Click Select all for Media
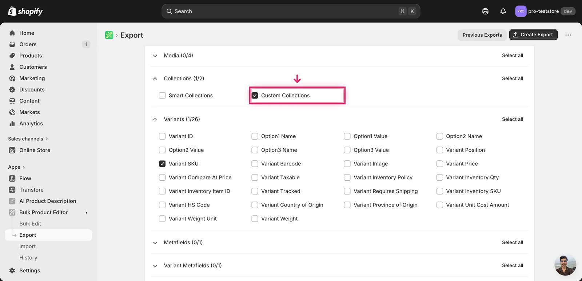 click(513, 56)
